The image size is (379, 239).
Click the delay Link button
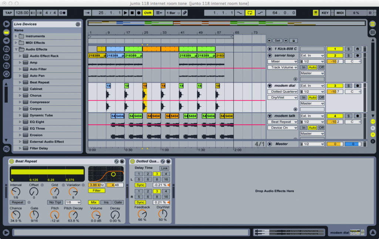tap(164, 168)
